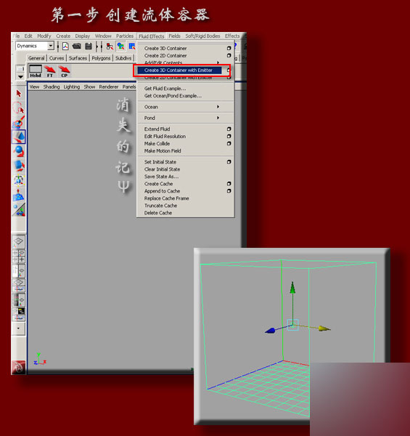Screen dimensions: 410x436
Task: Activate the Universal Manipulator tool
Action: click(19, 180)
